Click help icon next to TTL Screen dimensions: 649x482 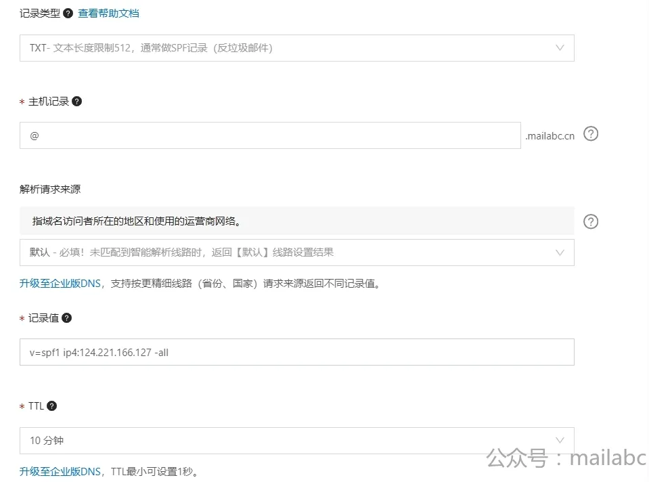51,406
